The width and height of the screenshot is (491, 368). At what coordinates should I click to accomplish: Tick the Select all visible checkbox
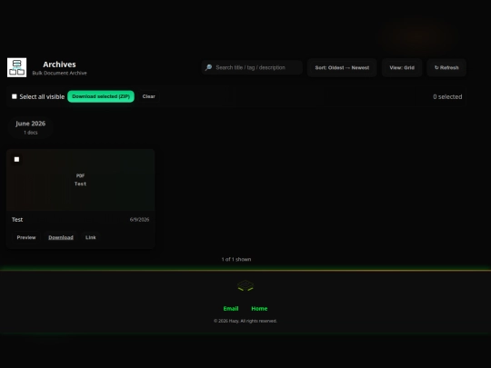point(15,96)
